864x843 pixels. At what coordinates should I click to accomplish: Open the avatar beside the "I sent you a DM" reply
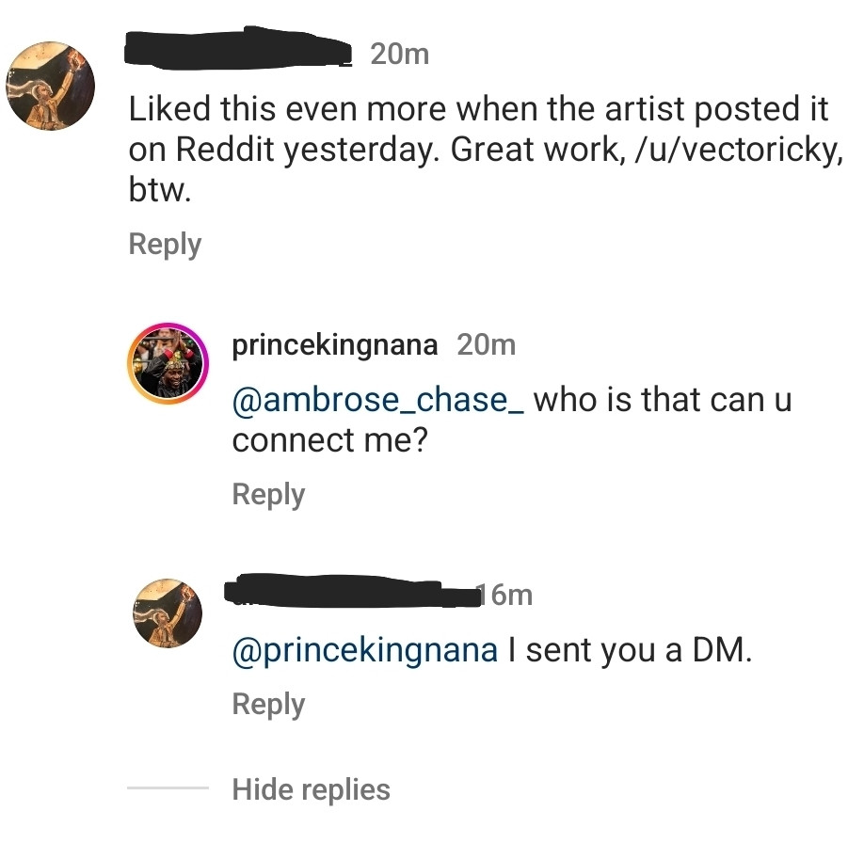(x=168, y=614)
